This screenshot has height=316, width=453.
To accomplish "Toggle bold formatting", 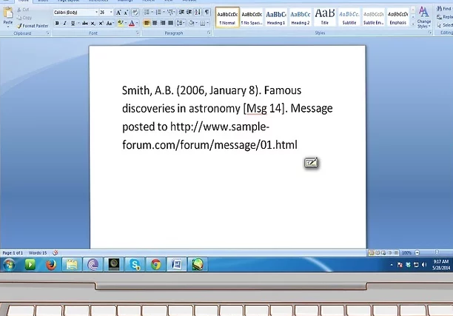I will pos(57,23).
